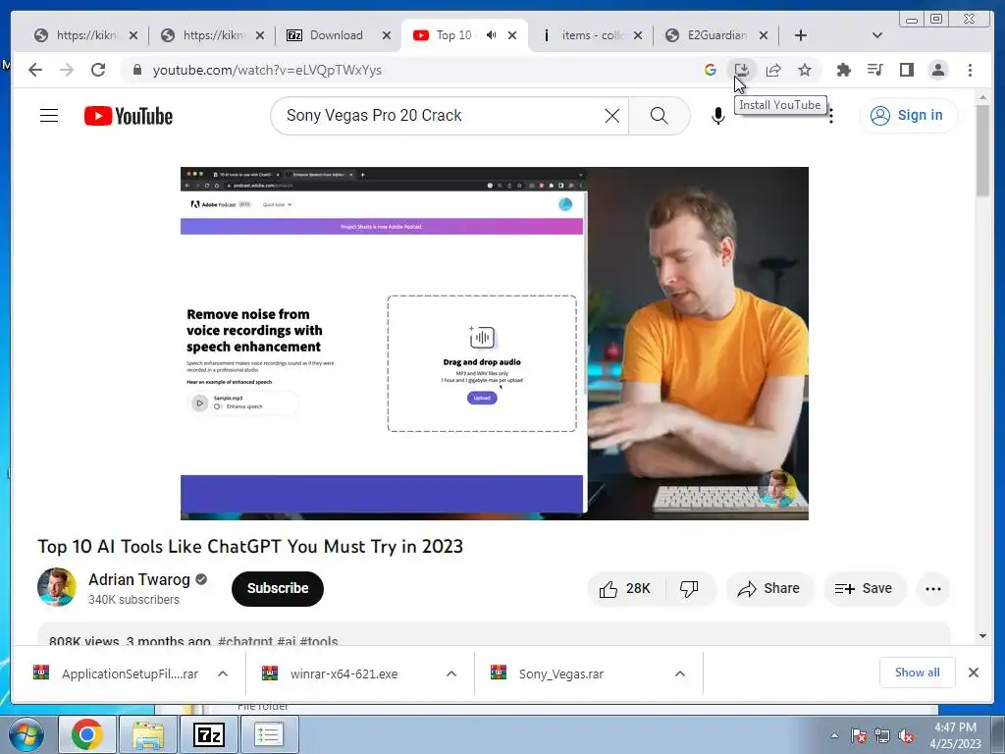The image size is (1005, 754).
Task: Show hidden system tray icons
Action: point(834,735)
